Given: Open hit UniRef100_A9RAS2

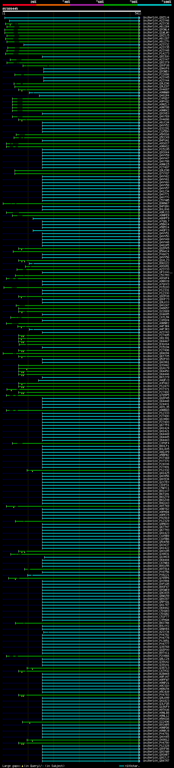Looking at the screenshot, I should tap(156, 146).
